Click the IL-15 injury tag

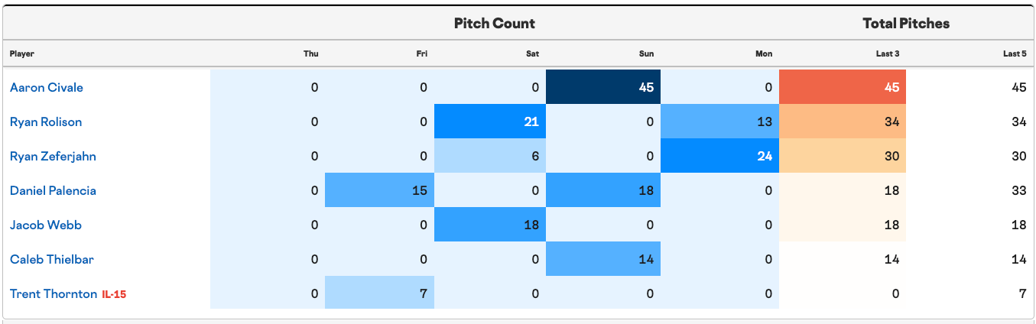coord(114,294)
